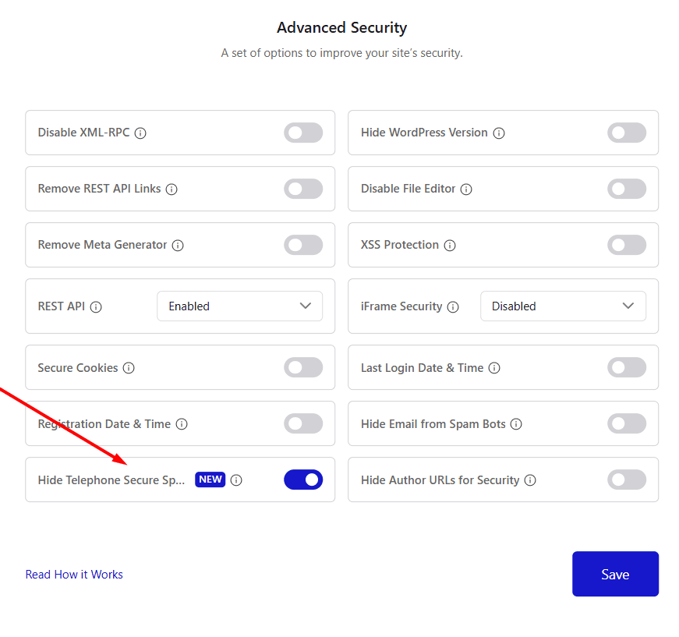The width and height of the screenshot is (679, 637).
Task: Click the Save button
Action: pos(615,574)
